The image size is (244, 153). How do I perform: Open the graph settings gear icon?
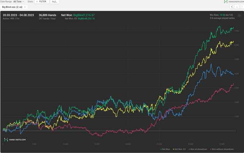click(x=239, y=16)
